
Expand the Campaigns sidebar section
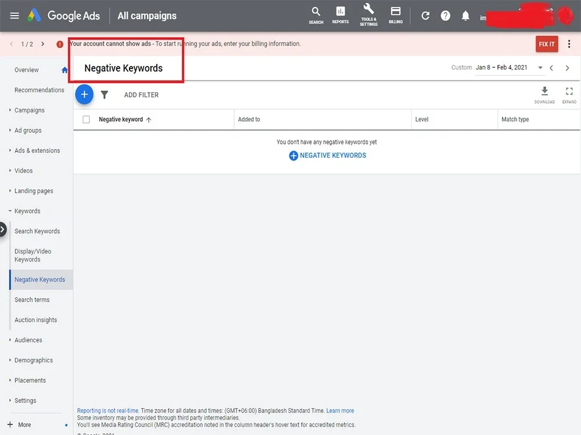(10, 110)
